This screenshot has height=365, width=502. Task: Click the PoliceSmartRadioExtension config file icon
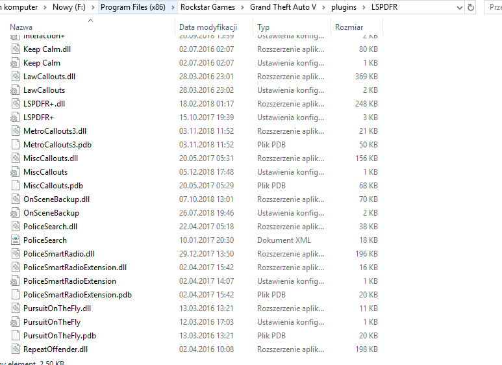[15, 281]
